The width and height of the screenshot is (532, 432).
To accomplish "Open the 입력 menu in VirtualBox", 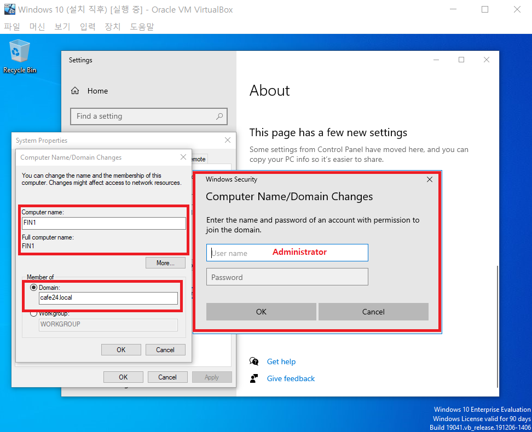I will (88, 26).
